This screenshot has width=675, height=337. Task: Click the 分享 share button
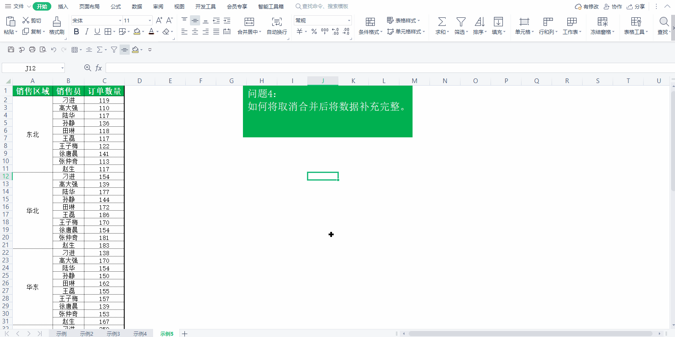[x=636, y=6]
